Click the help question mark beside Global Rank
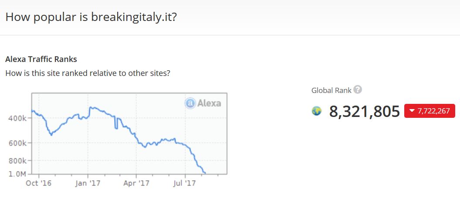 [358, 90]
